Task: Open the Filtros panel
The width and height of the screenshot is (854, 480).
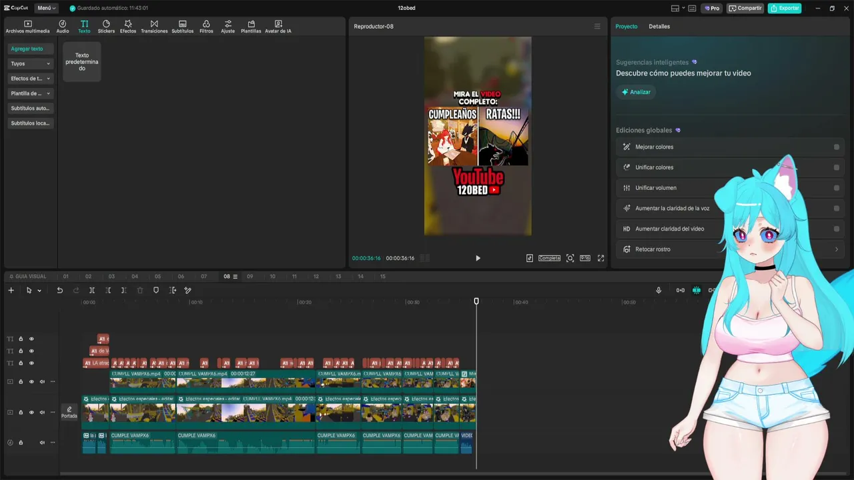Action: click(206, 27)
